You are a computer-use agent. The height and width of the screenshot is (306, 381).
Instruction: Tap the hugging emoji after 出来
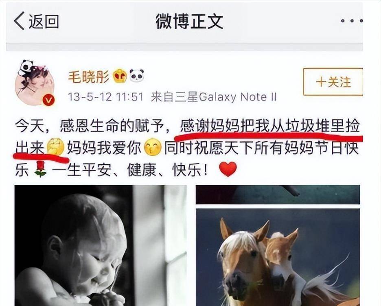55,146
